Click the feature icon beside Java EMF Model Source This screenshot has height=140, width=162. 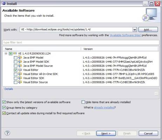[20, 66]
